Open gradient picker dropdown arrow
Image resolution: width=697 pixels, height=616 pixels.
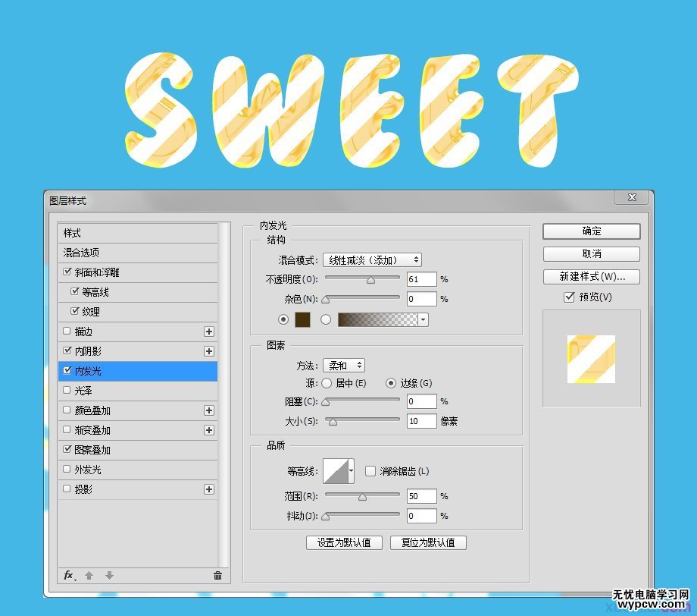(424, 319)
